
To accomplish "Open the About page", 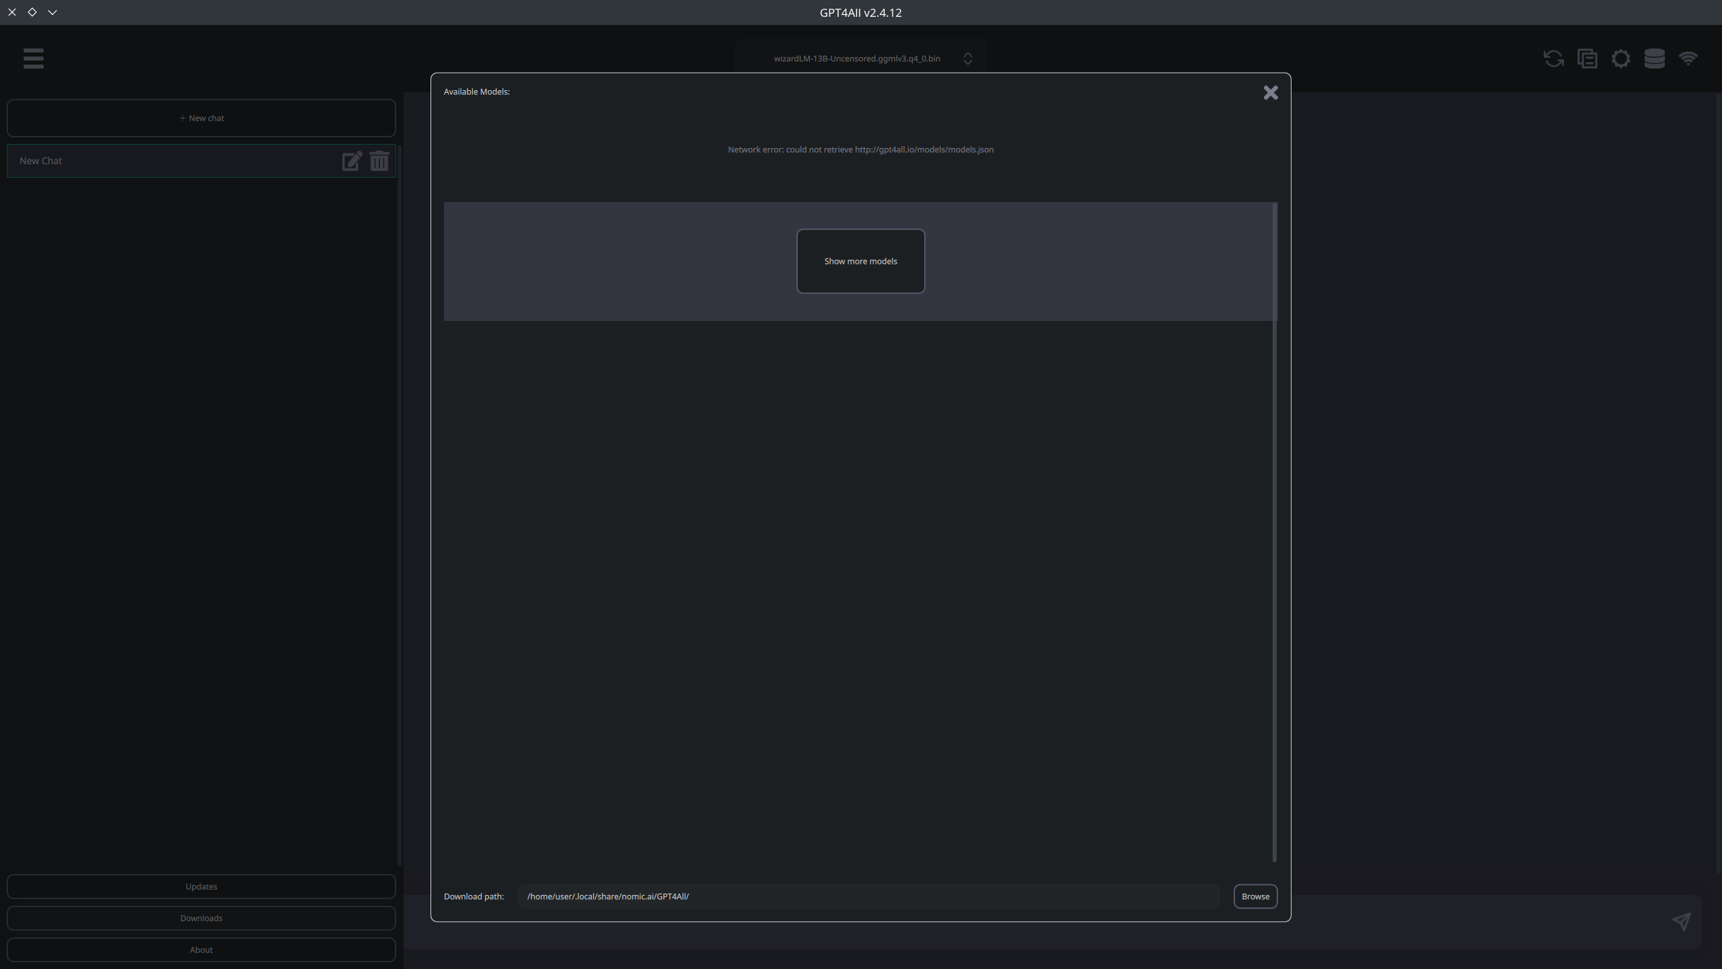I will click(200, 949).
